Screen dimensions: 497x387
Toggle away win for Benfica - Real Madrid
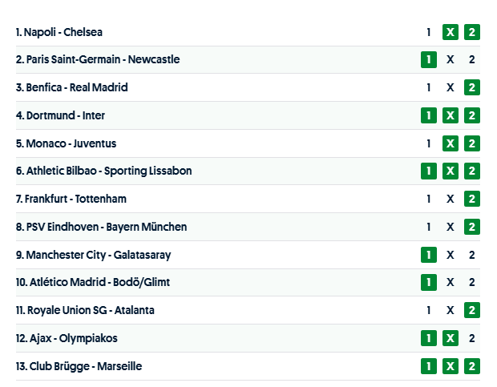tap(472, 87)
